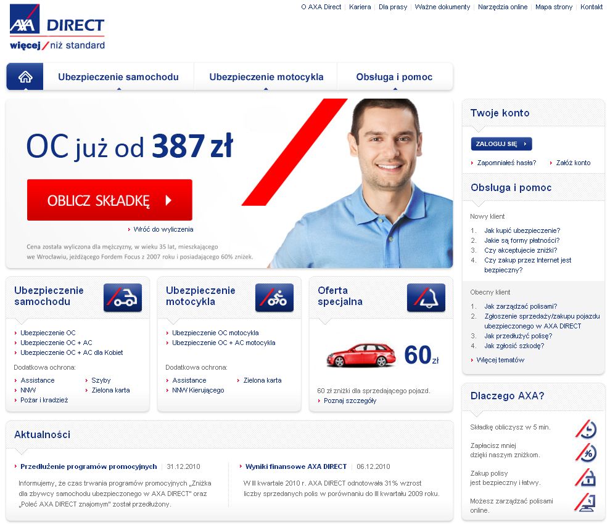610x525 pixels.
Task: Open Ubezpieczenie OC car link
Action: click(48, 333)
